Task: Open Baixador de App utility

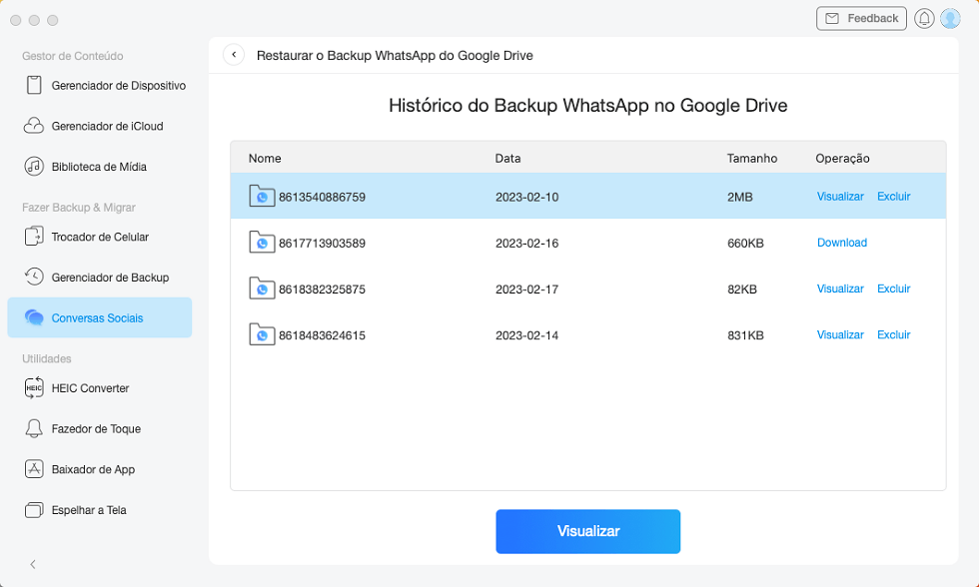Action: pyautogui.click(x=100, y=469)
